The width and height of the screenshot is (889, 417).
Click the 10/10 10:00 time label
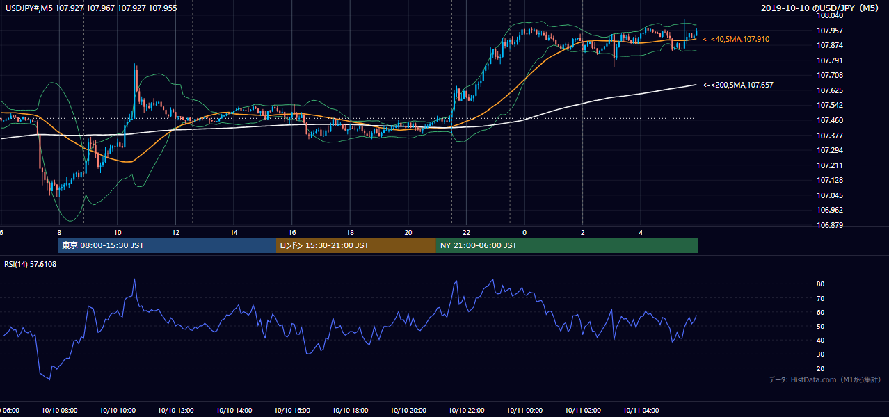[118, 410]
